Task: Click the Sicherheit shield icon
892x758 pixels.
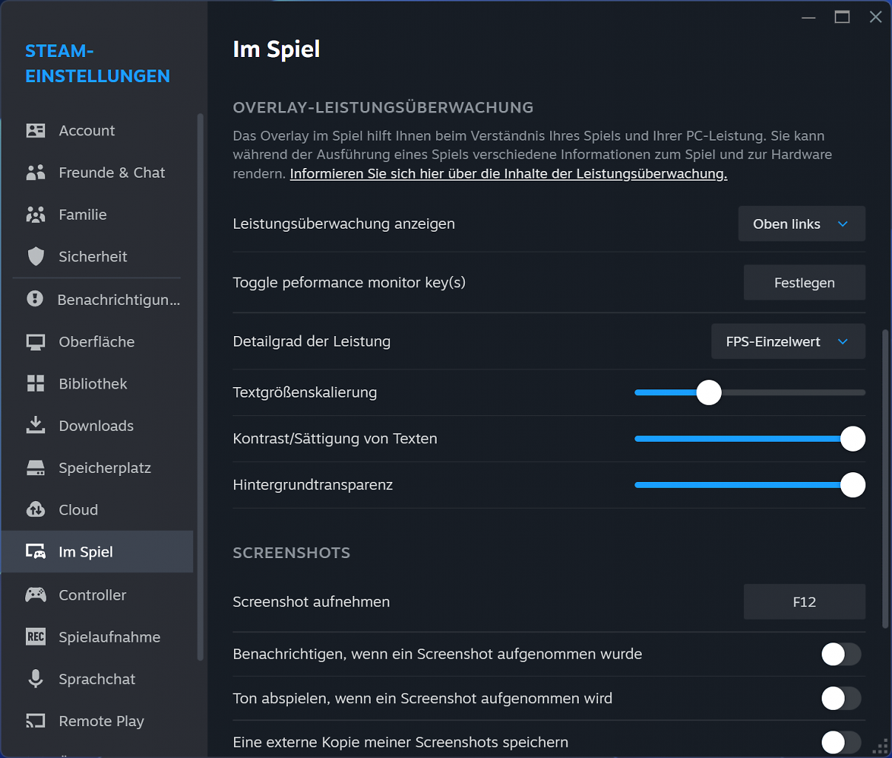Action: coord(36,257)
